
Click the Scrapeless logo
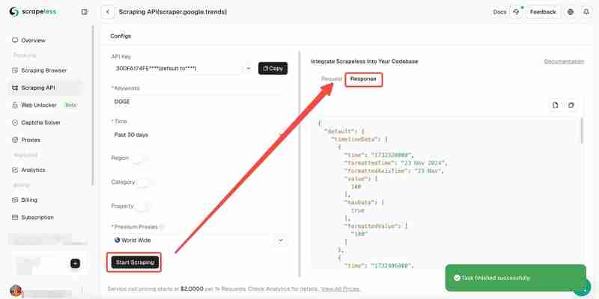click(x=33, y=12)
